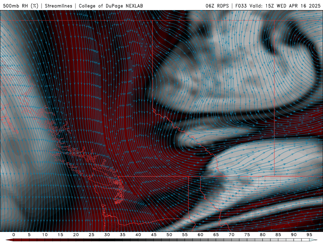Click the colorbar label '60'
The image size is (323, 242).
(200, 235)
